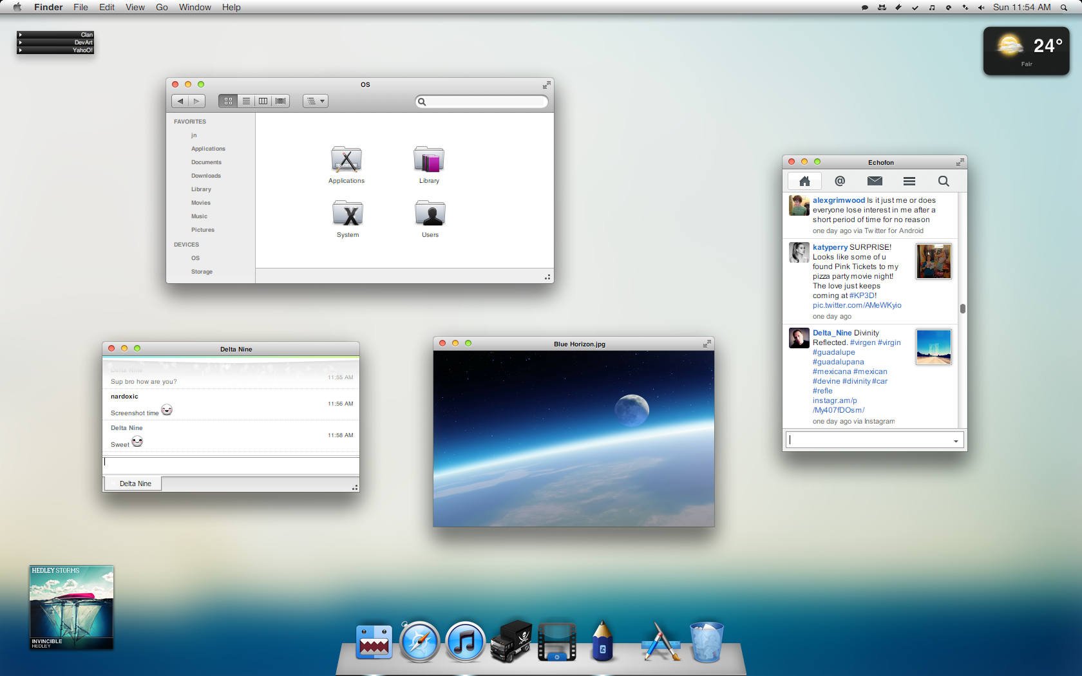This screenshot has height=676, width=1082.
Task: Open the Window menu
Action: click(x=195, y=7)
